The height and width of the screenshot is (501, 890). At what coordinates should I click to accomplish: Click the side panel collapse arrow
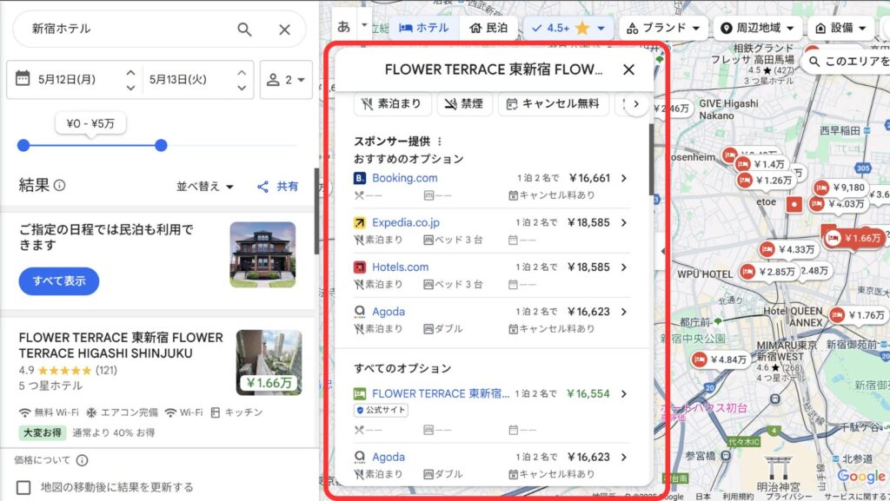pyautogui.click(x=663, y=250)
